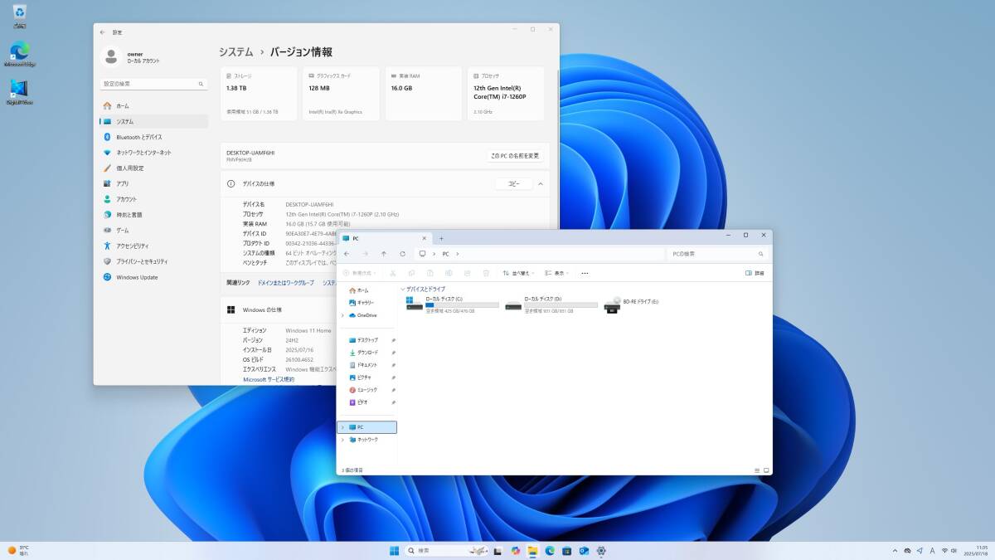
Task: Collapse the デバイスとドライブ group
Action: [403, 289]
